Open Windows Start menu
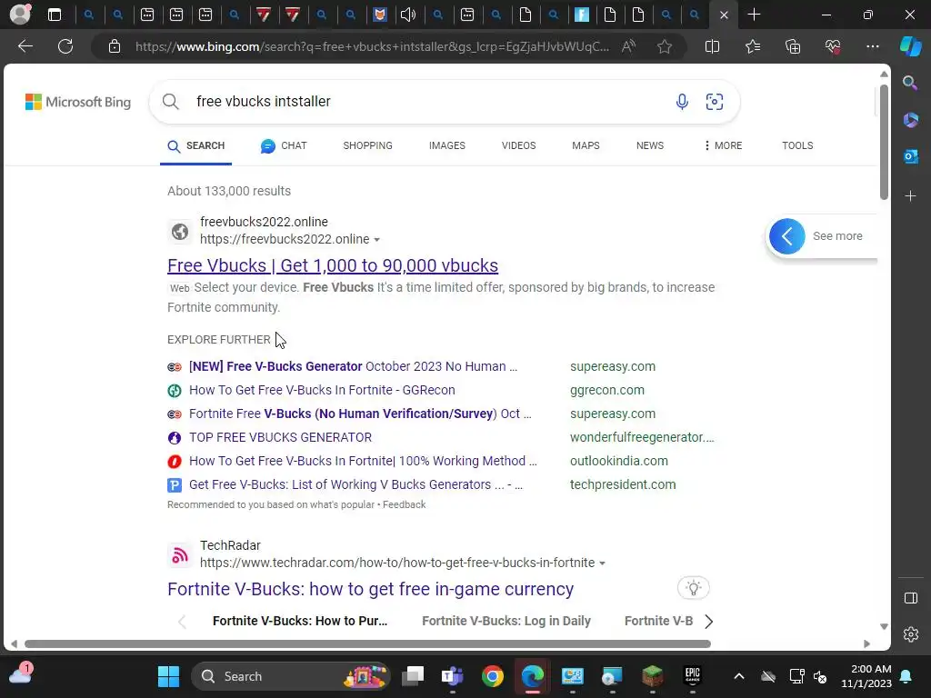Viewport: 931px width, 698px height. pyautogui.click(x=168, y=676)
